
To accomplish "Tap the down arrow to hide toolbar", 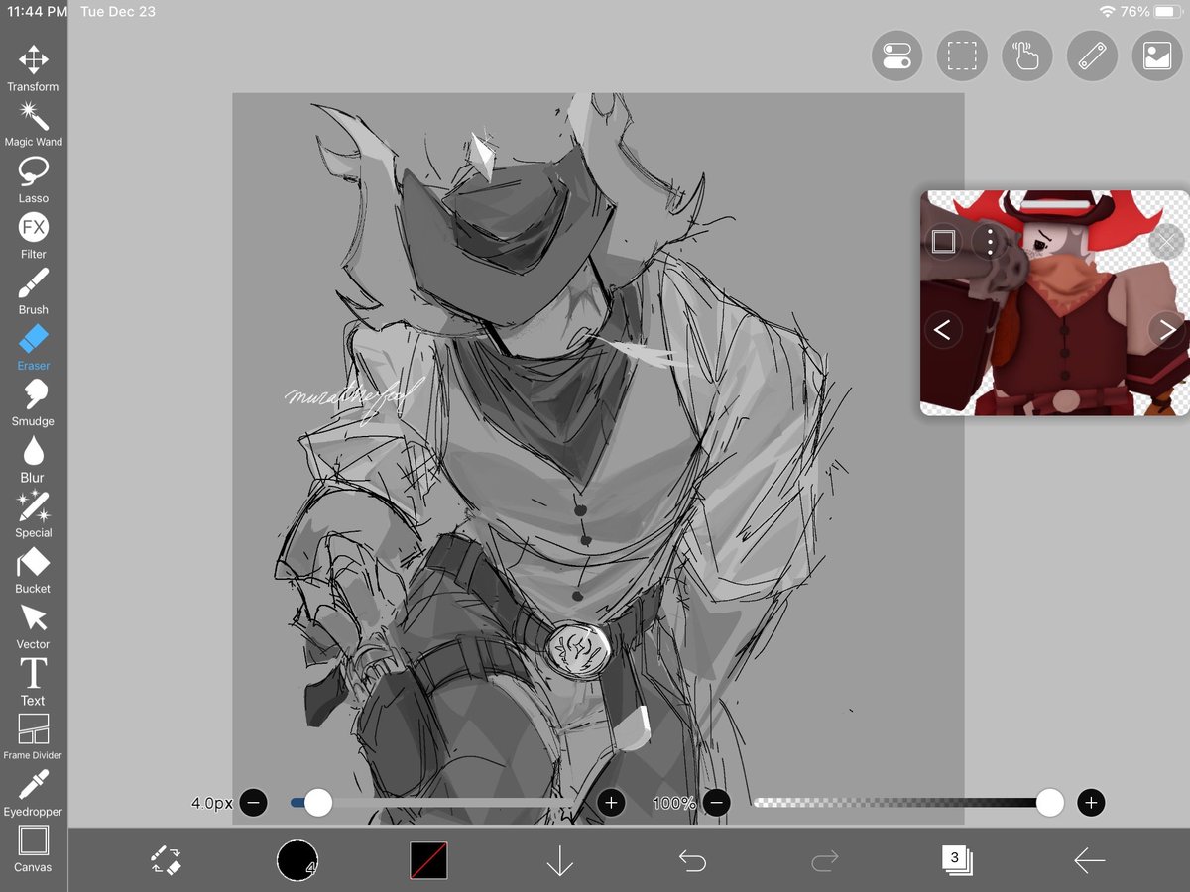I will (x=560, y=860).
